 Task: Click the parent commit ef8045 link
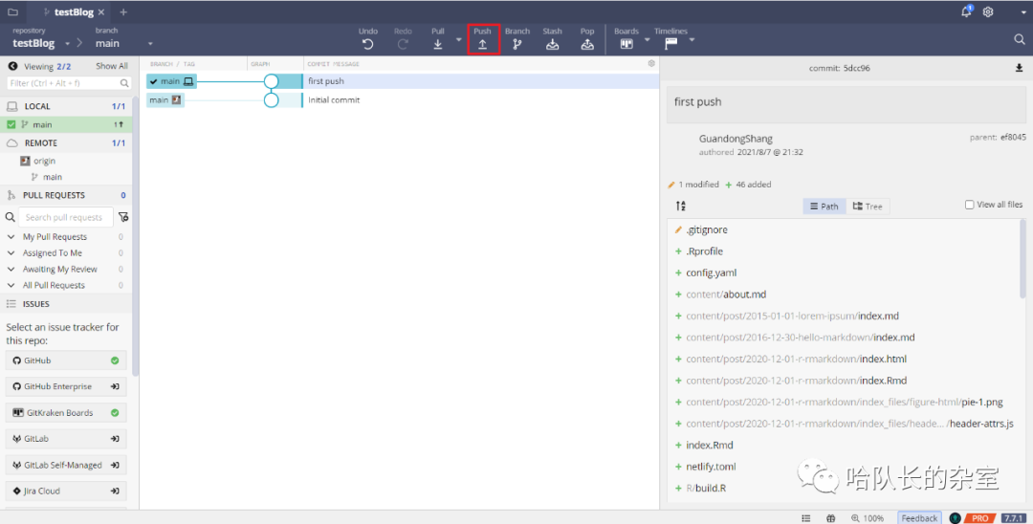click(1013, 137)
